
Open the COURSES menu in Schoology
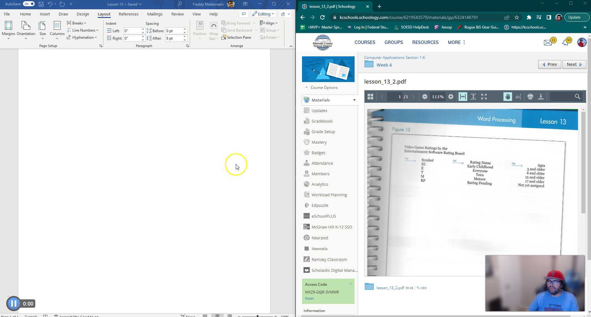[365, 42]
